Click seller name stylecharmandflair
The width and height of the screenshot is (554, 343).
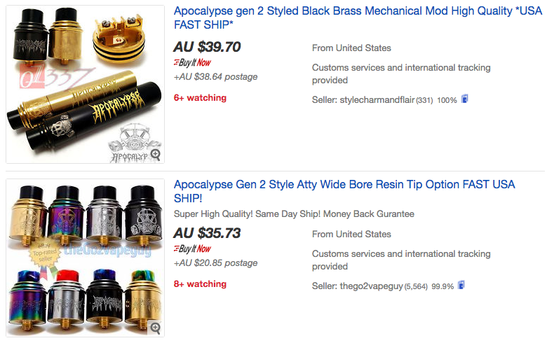pos(378,100)
